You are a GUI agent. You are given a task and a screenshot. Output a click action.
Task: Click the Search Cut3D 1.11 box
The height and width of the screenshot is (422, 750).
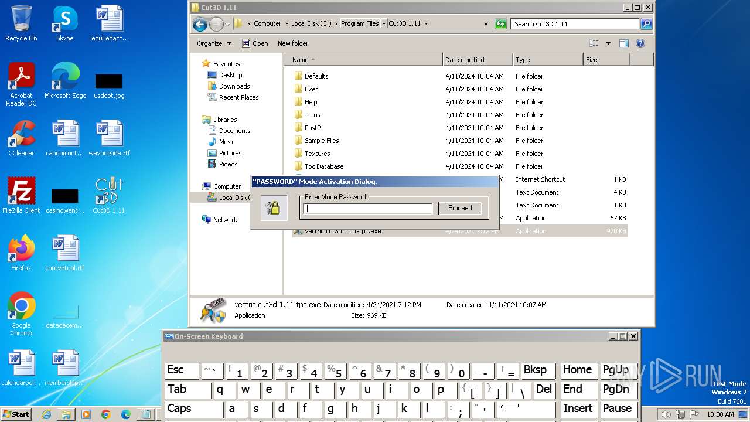[575, 24]
